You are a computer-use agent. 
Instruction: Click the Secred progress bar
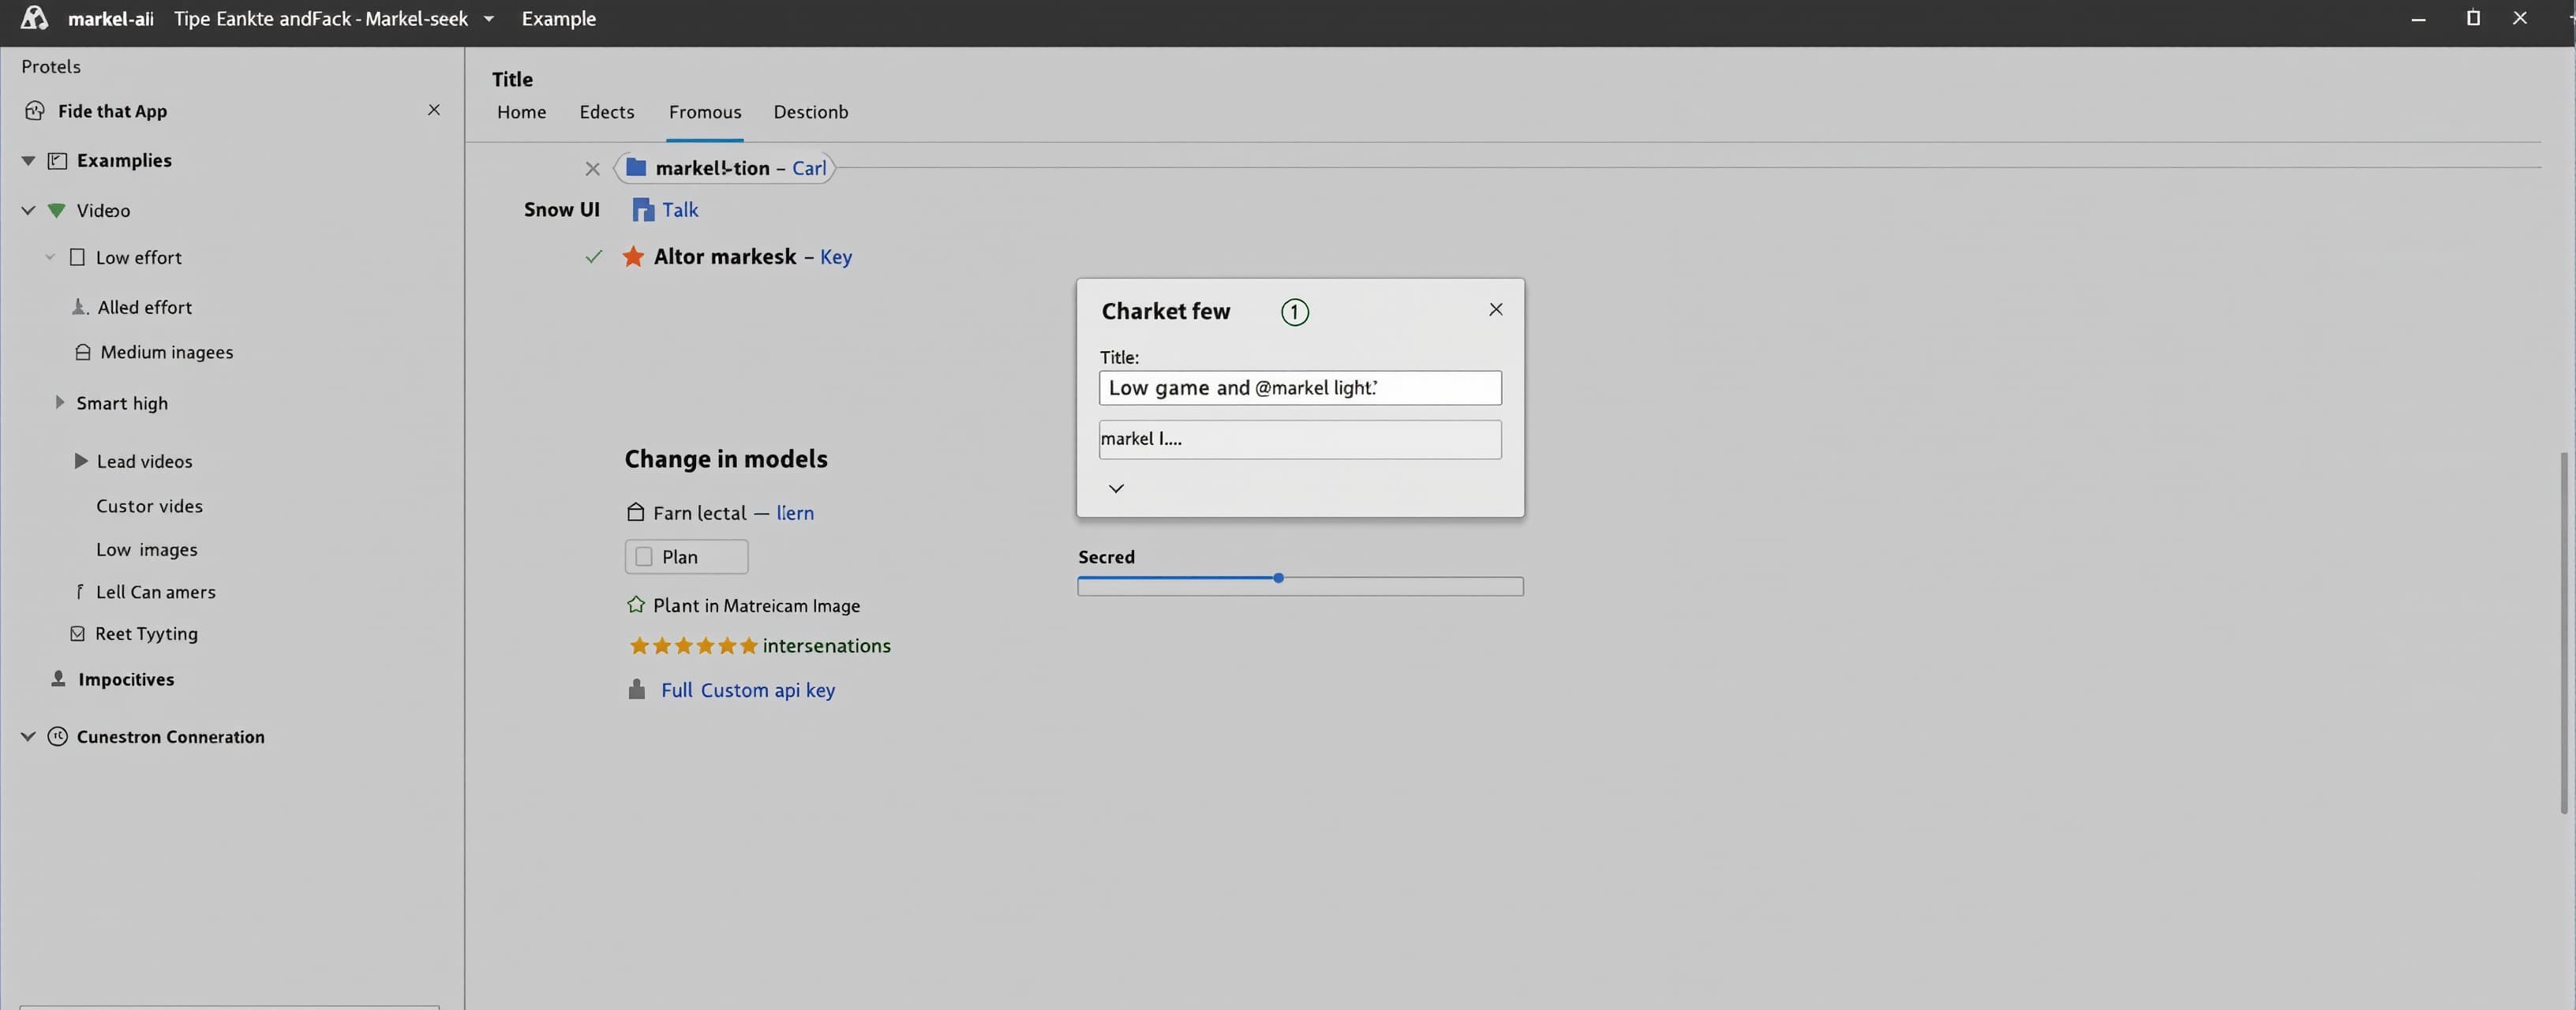point(1300,587)
